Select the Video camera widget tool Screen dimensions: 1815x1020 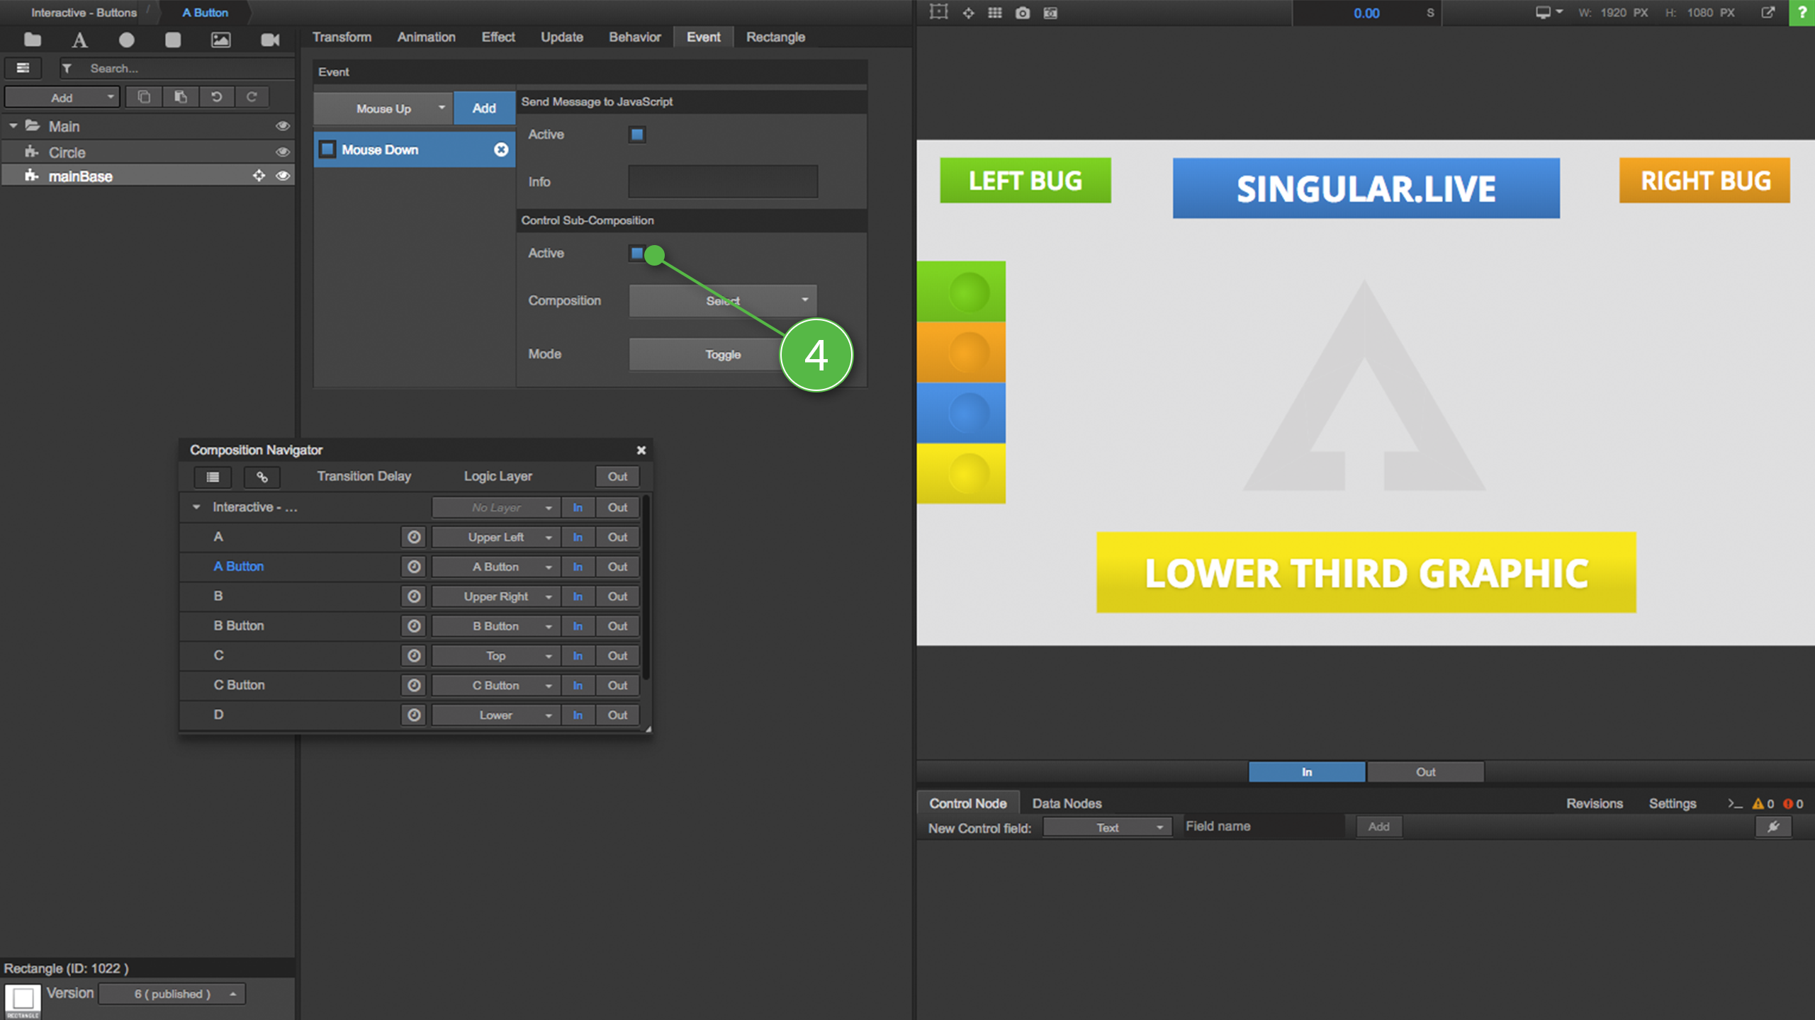[x=270, y=40]
